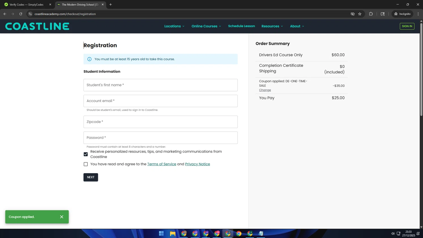
Task: Open the Windows Start menu
Action: [x=161, y=233]
